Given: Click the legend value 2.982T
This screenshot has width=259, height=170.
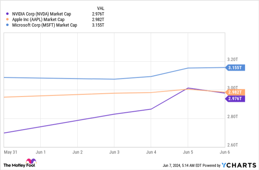Looking at the screenshot, I should 98,20.
